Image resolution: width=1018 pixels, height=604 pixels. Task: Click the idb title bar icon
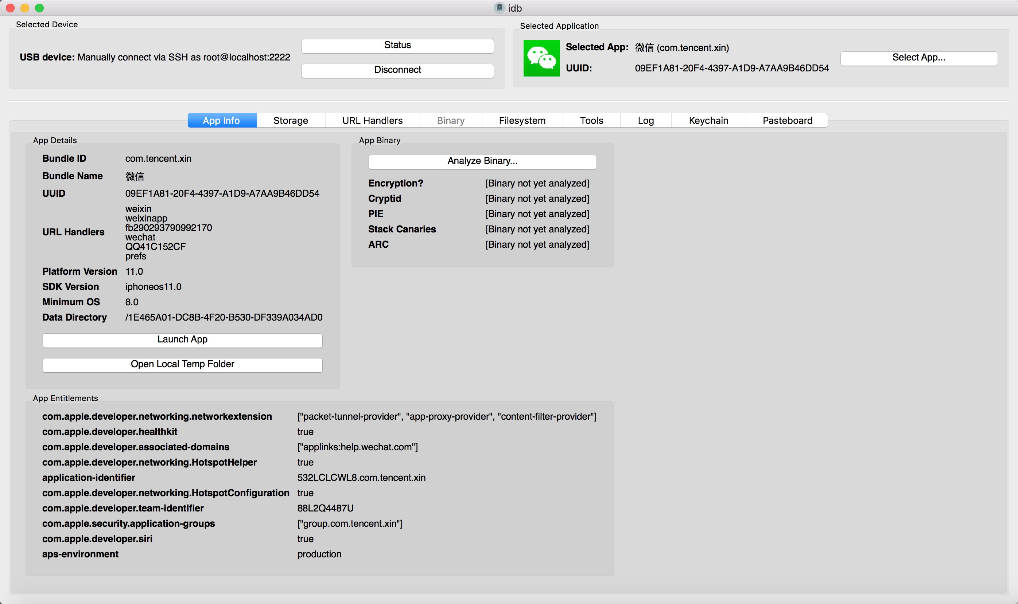pyautogui.click(x=499, y=8)
